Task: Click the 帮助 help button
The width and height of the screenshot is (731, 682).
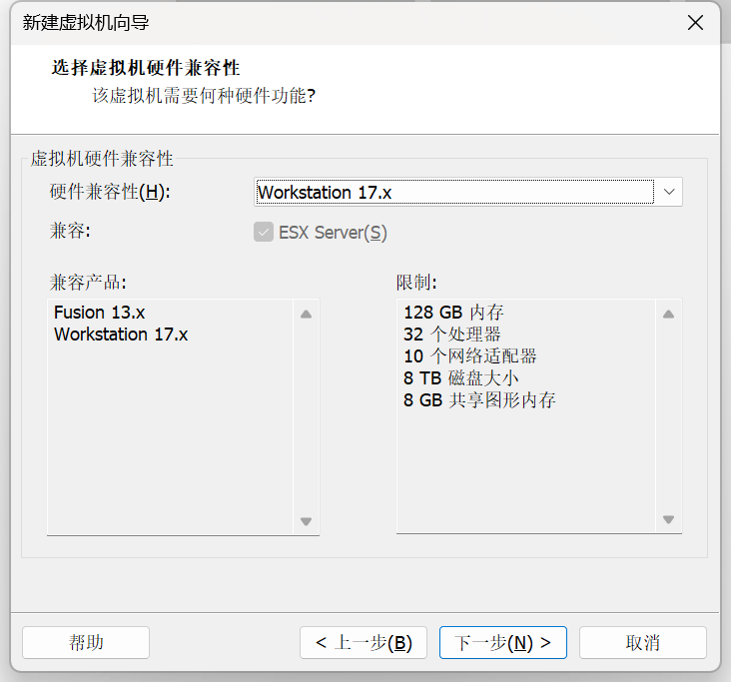Action: [x=86, y=642]
